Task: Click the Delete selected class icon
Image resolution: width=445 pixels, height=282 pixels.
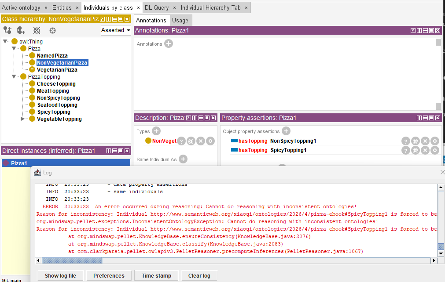Action: [x=37, y=30]
